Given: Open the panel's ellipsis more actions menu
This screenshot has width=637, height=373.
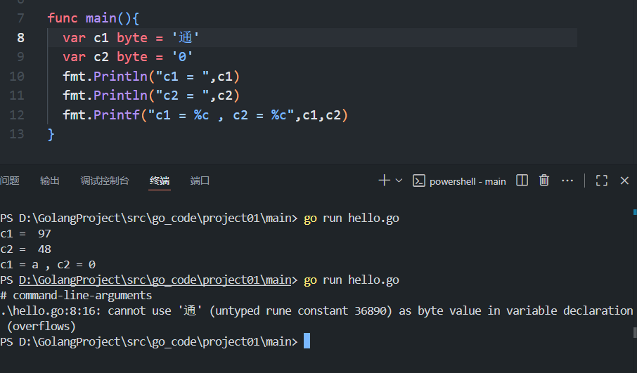Looking at the screenshot, I should 567,181.
